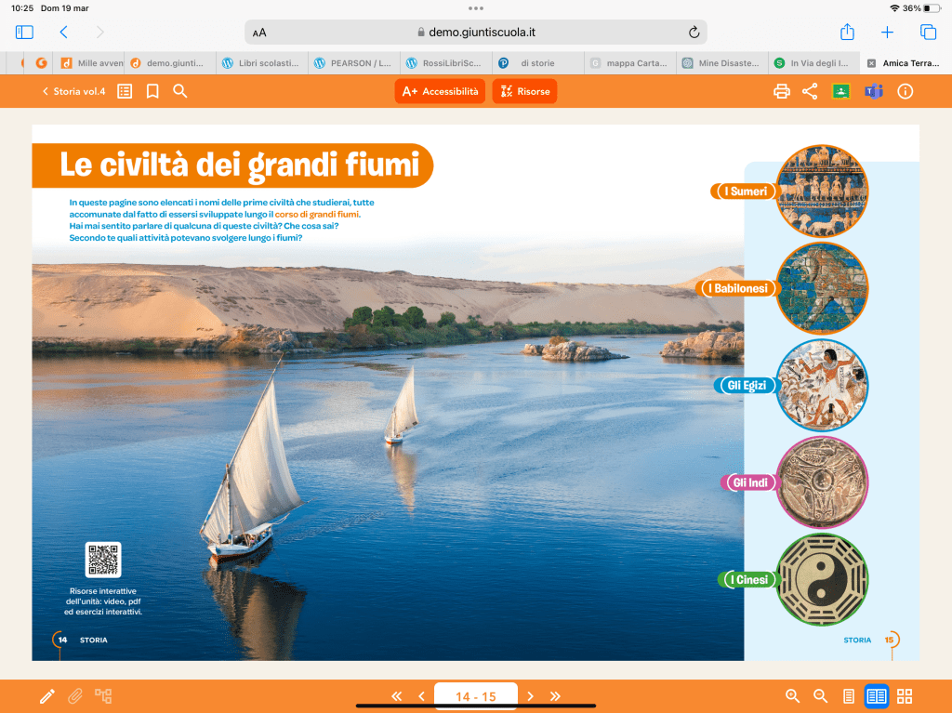Click the print icon
This screenshot has width=952, height=713.
coord(782,91)
